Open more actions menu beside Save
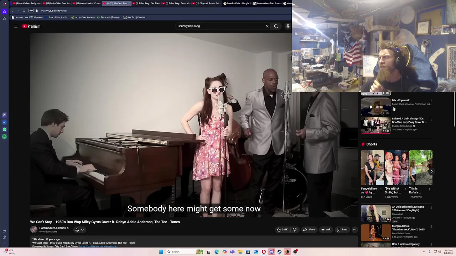 tap(355, 230)
